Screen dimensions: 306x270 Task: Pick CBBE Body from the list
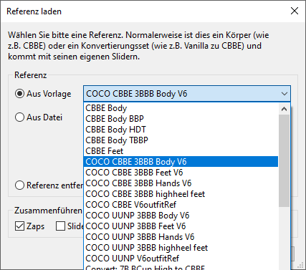pyautogui.click(x=181, y=108)
